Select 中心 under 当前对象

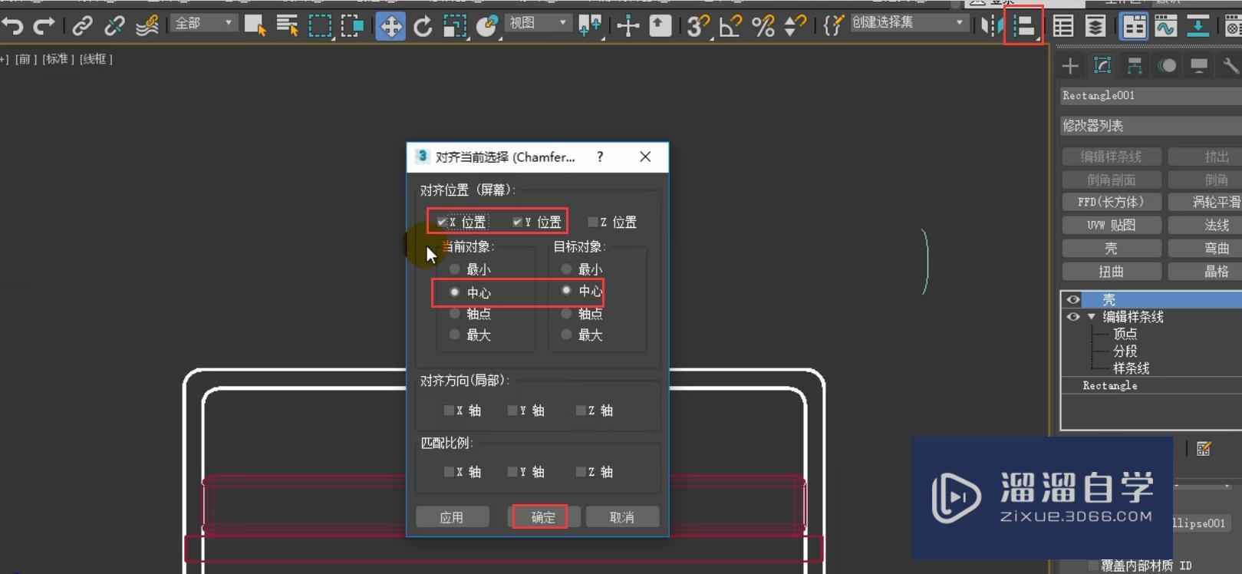pos(455,292)
